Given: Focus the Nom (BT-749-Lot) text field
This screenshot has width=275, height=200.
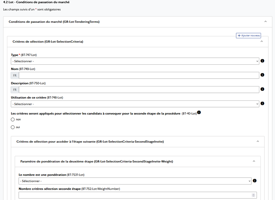Looking at the screenshot, I should (139, 75).
